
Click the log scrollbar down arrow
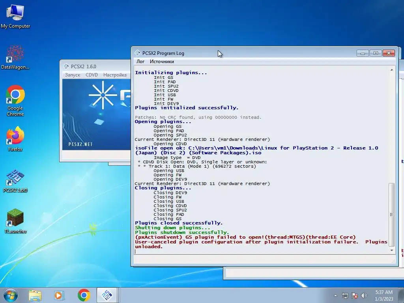392,250
